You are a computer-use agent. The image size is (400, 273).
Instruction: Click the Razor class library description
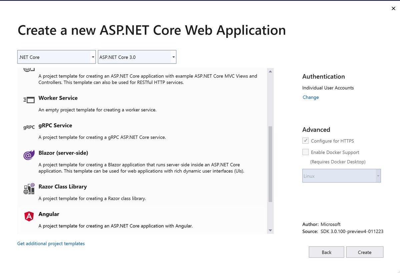pyautogui.click(x=92, y=198)
